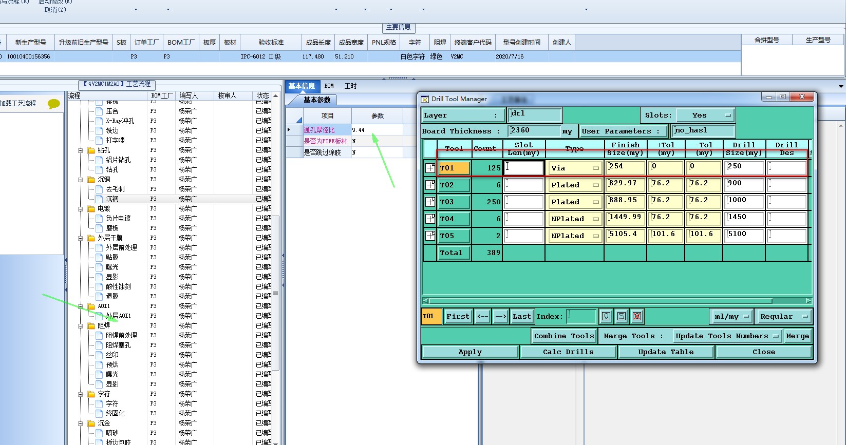The width and height of the screenshot is (846, 445).
Task: Click the document icon next to 去毛刺
Action: click(99, 189)
